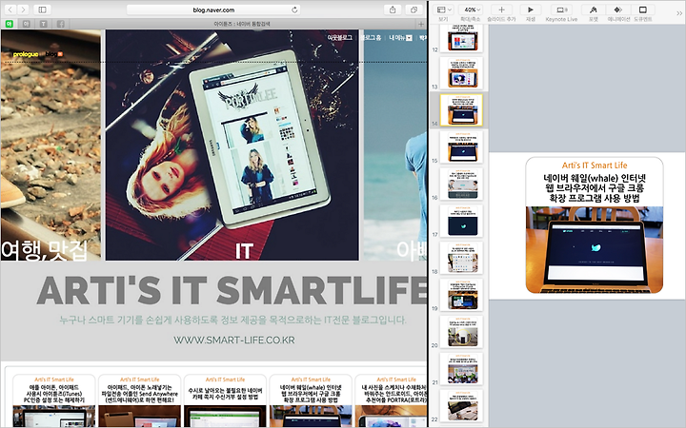Go forward in Safari history
This screenshot has height=428, width=686.
click(x=23, y=10)
